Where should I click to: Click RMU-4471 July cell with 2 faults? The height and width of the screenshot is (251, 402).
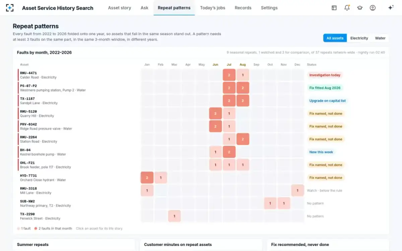tap(229, 75)
